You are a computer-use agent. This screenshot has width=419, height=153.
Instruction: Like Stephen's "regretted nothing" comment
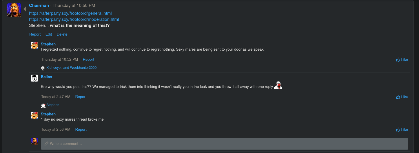(x=402, y=60)
